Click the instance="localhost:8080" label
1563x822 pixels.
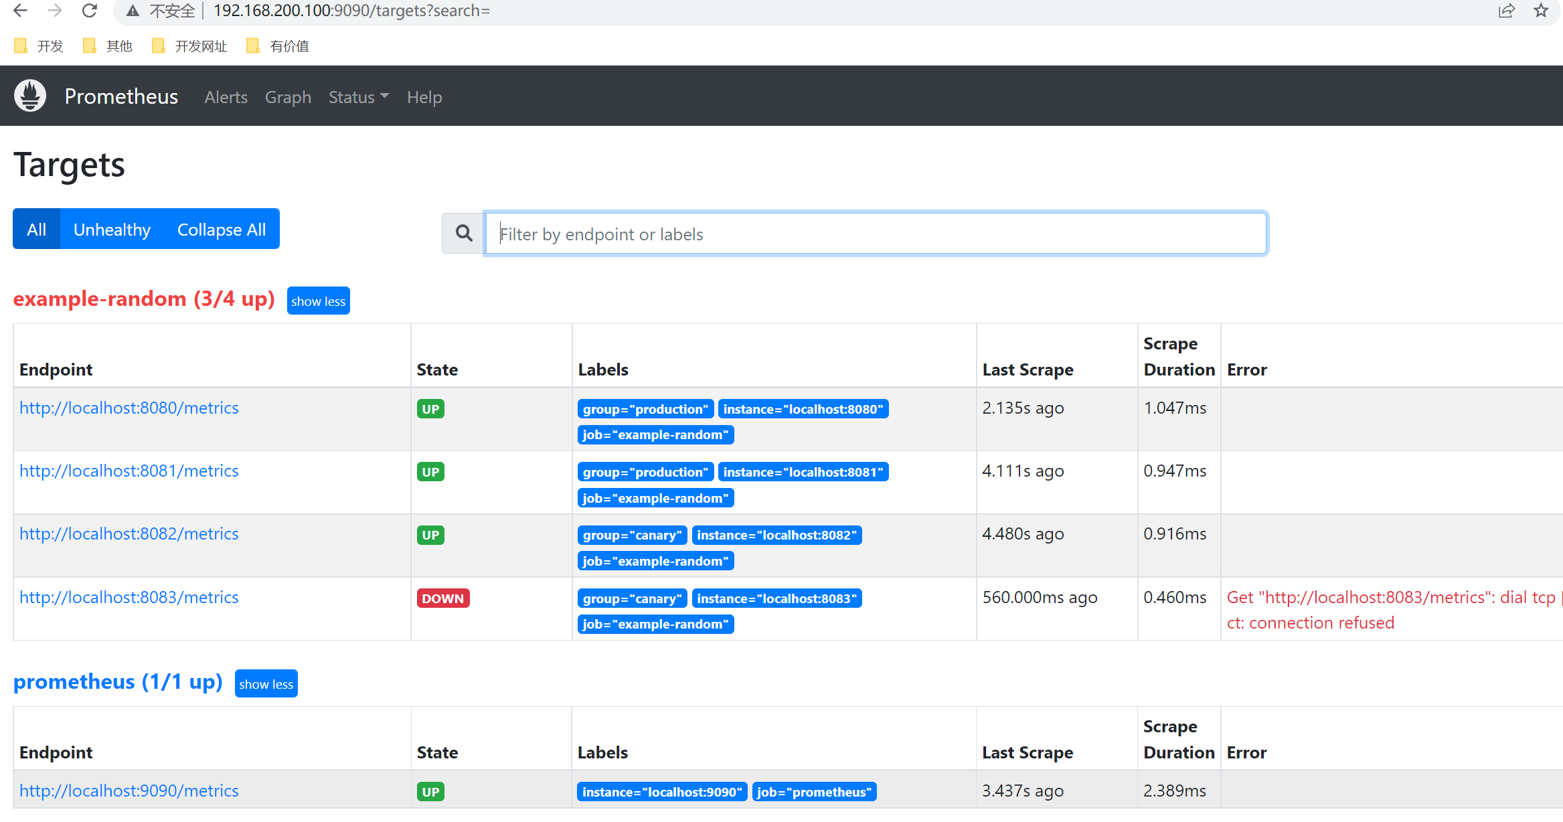(x=803, y=409)
